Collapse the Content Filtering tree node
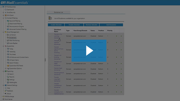180x101 pixels. pos(3,18)
